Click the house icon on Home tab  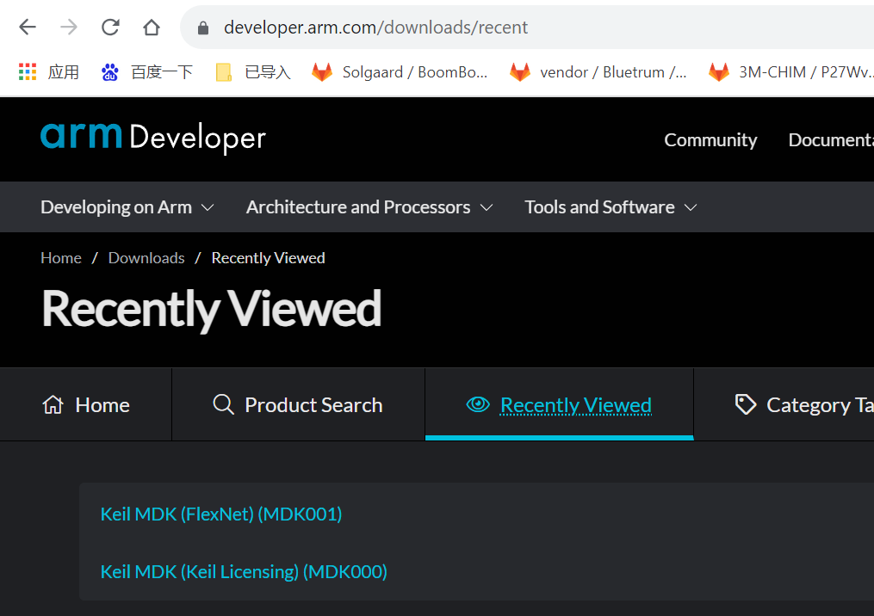pos(53,405)
